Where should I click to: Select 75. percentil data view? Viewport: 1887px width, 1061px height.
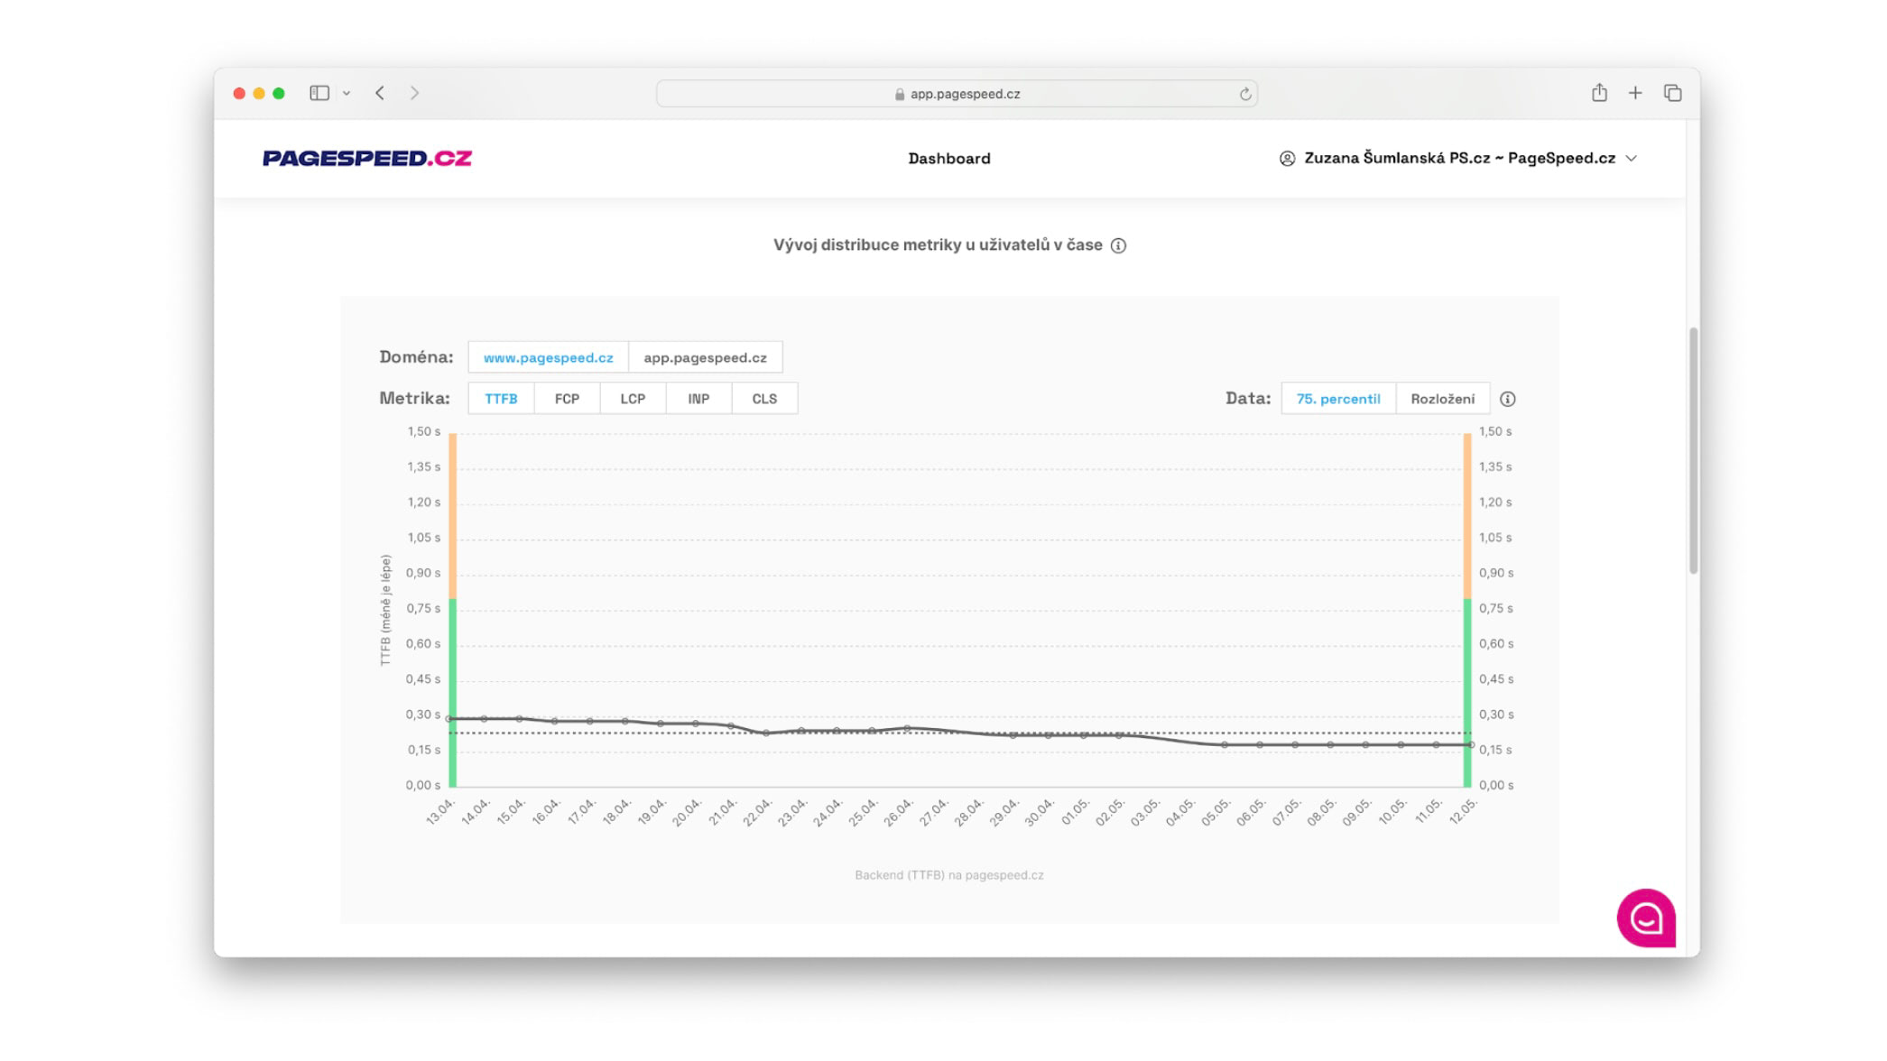(1337, 399)
